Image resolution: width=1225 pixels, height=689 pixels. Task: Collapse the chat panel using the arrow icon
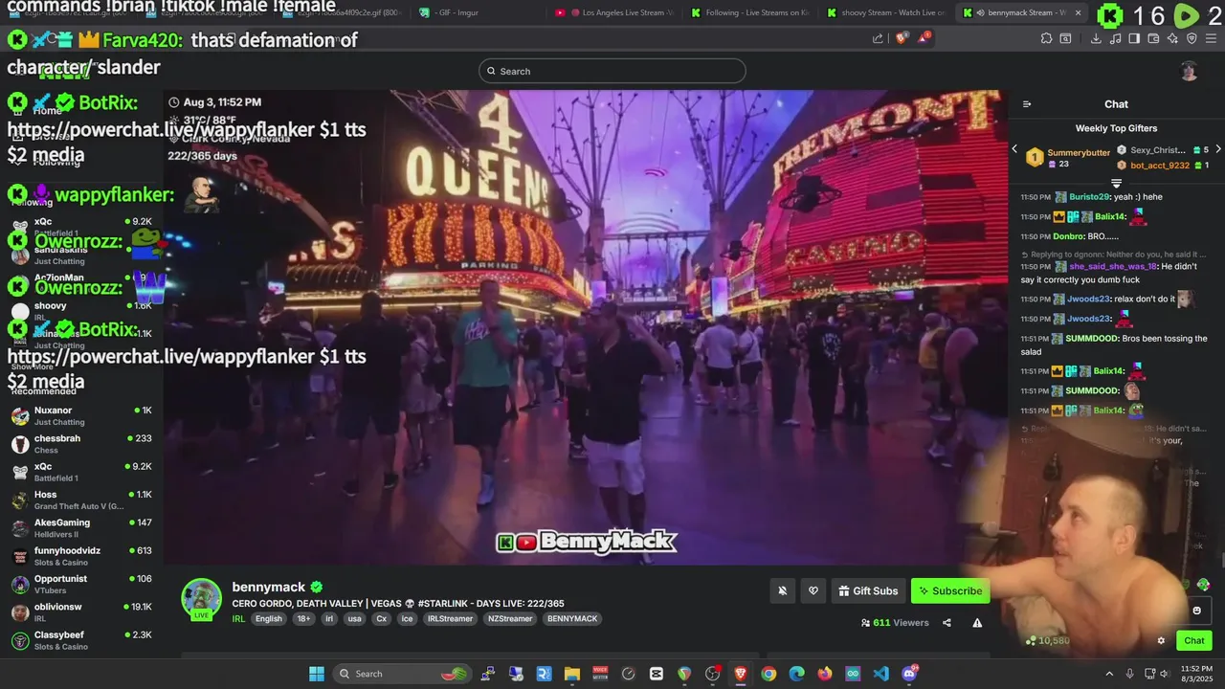point(1027,104)
